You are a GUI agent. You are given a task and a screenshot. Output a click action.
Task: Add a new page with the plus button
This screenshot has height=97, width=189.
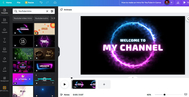[x=104, y=84]
